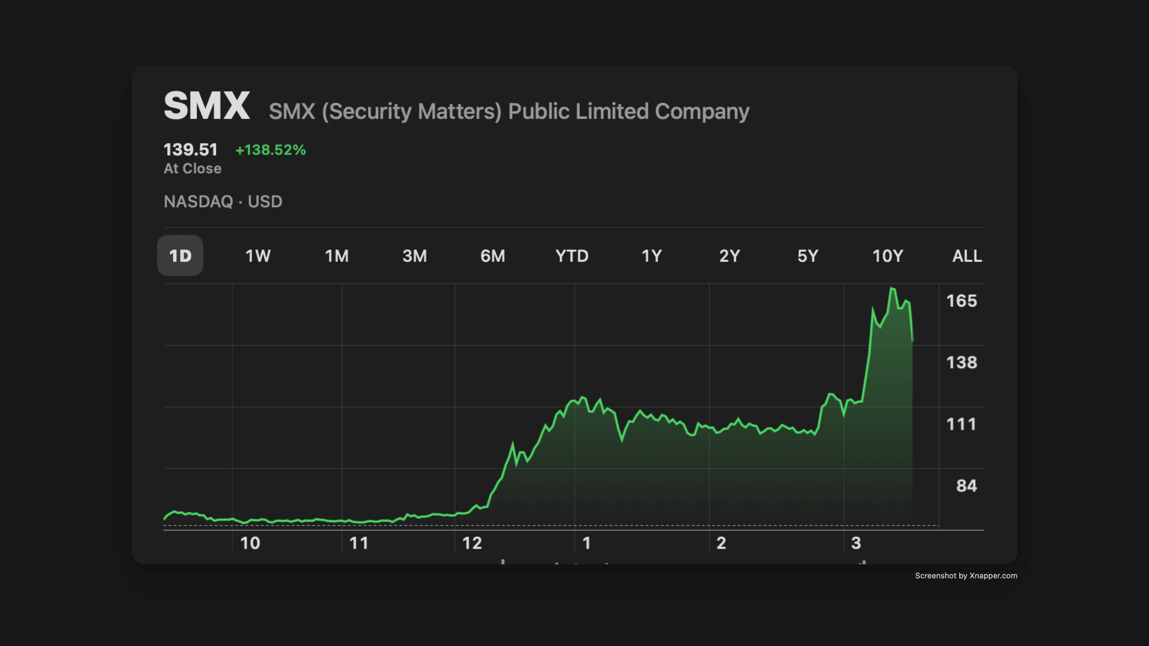The width and height of the screenshot is (1149, 646).
Task: Select the 139.51 closing price
Action: point(190,149)
